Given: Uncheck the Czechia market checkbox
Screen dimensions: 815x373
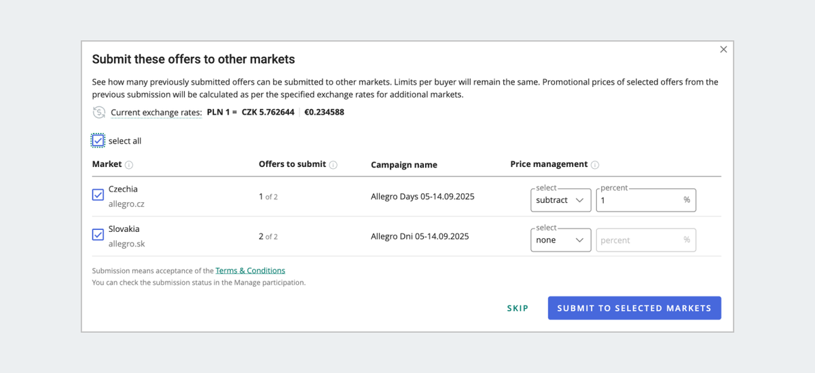Looking at the screenshot, I should [x=98, y=195].
